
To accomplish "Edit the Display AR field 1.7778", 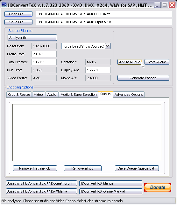I will point(98,70).
